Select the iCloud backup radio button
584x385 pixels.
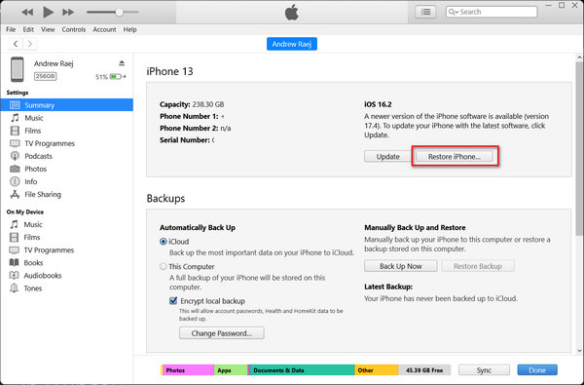[x=164, y=242]
